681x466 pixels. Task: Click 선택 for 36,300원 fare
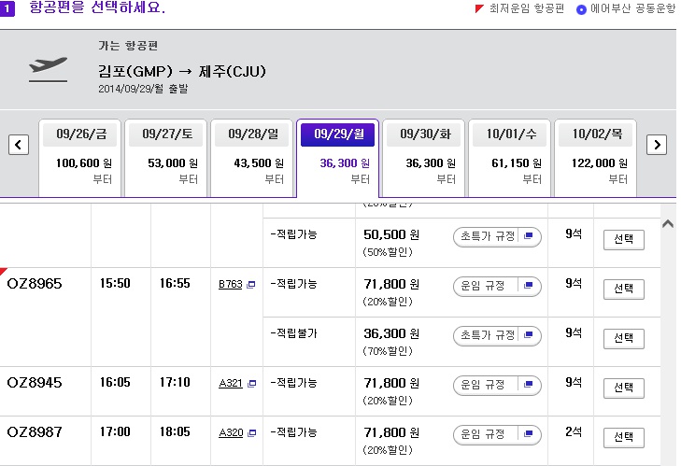click(624, 338)
